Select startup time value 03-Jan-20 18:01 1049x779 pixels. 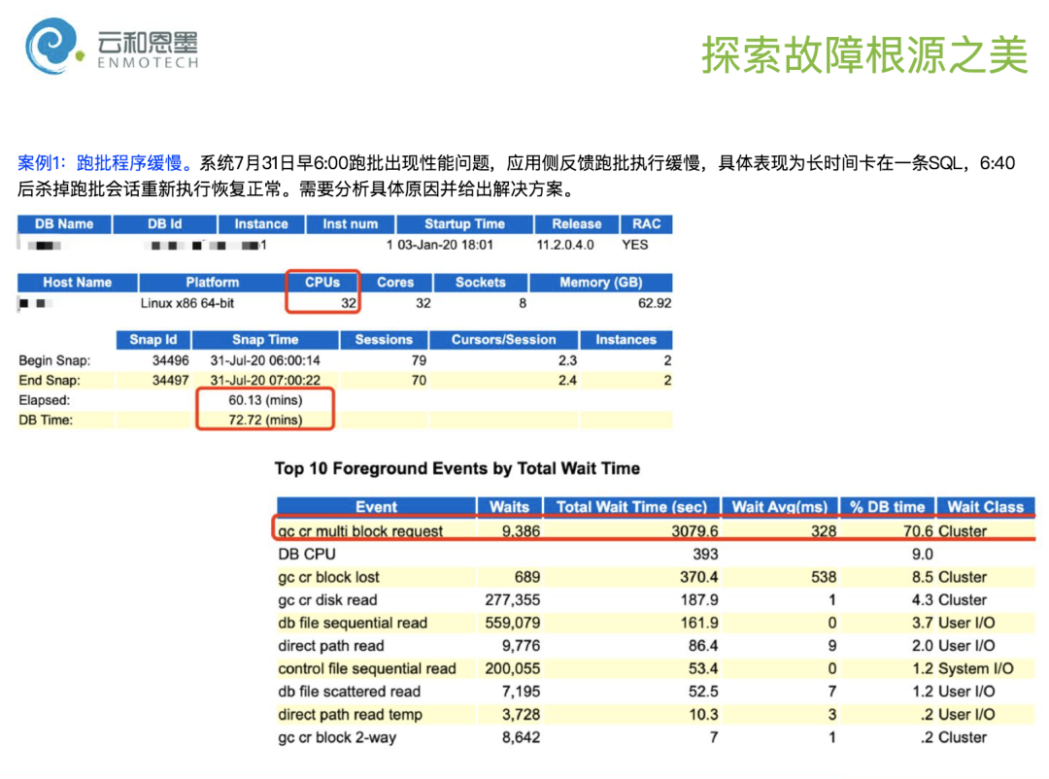[445, 245]
